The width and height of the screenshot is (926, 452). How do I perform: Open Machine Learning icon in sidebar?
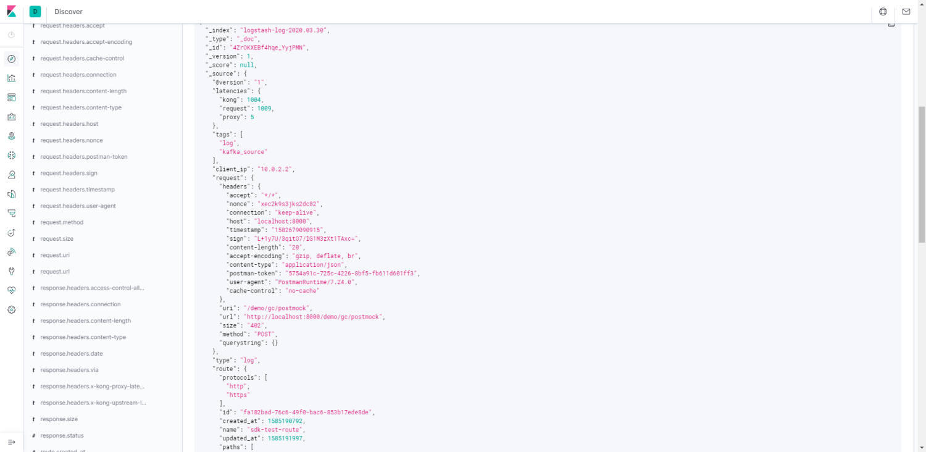pos(11,156)
